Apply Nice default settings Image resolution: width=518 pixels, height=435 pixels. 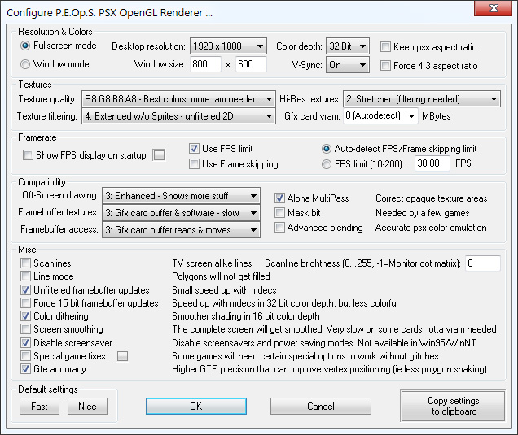(x=87, y=406)
